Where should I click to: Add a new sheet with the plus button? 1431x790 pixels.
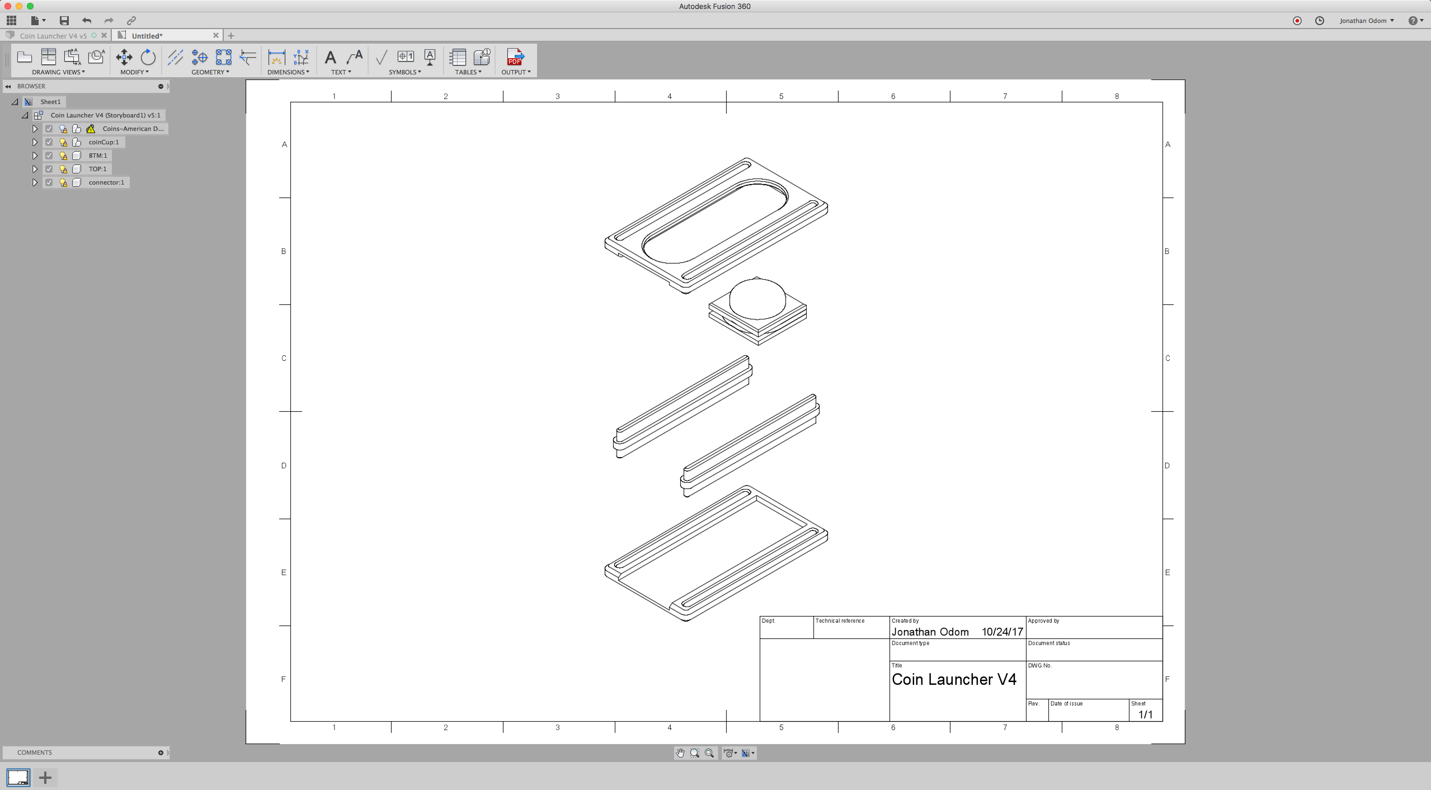pyautogui.click(x=45, y=777)
